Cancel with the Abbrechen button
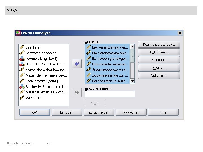The width and height of the screenshot is (203, 152). point(131,112)
